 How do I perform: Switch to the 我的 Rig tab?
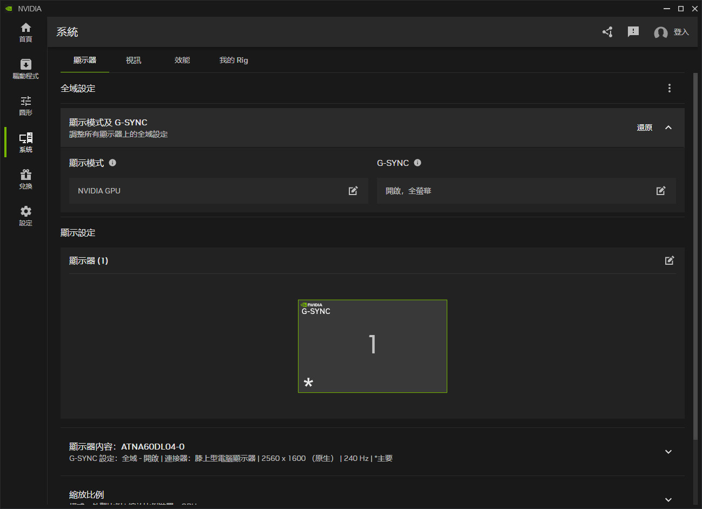[x=234, y=60]
